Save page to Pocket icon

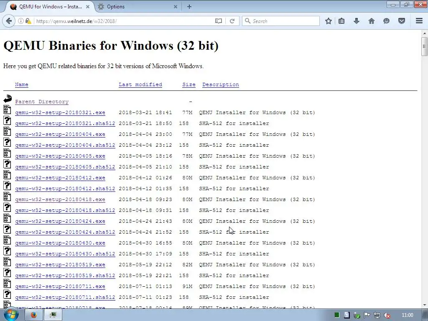tap(402, 21)
